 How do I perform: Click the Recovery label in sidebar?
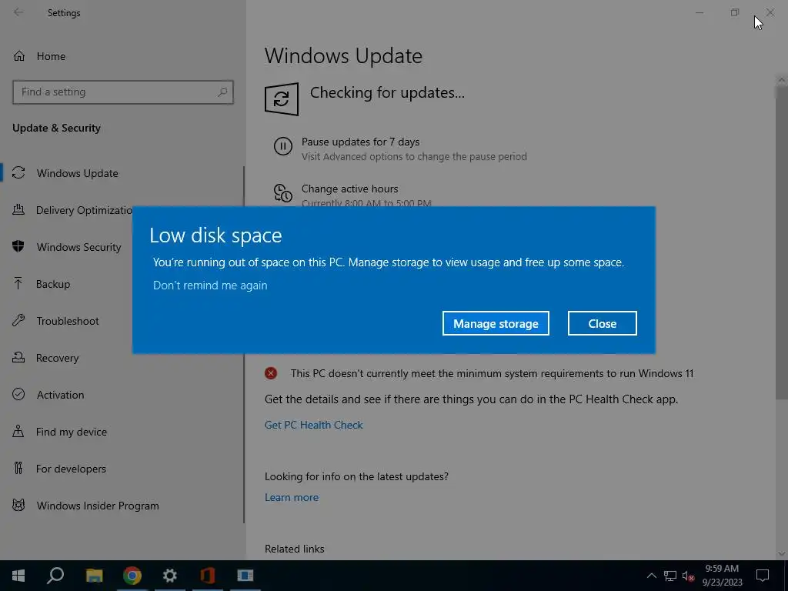click(x=57, y=358)
